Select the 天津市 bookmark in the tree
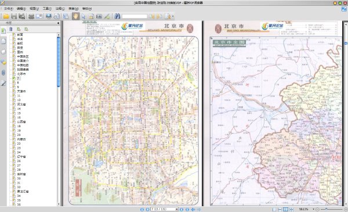Image resolution: width=348 pixels, height=212 pixels. [x=21, y=91]
